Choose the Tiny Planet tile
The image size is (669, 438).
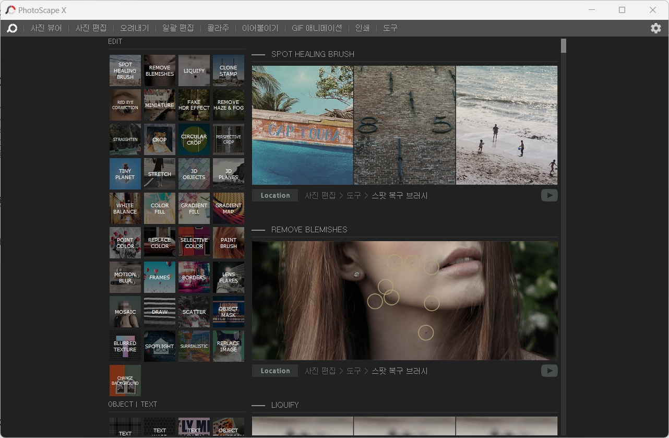tap(125, 174)
